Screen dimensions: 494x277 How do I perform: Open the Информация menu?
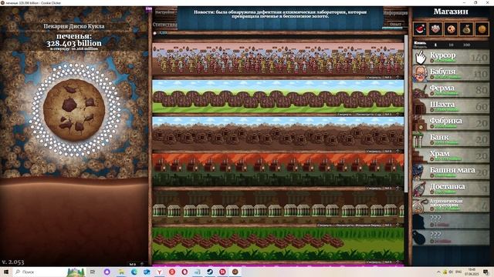pos(395,13)
